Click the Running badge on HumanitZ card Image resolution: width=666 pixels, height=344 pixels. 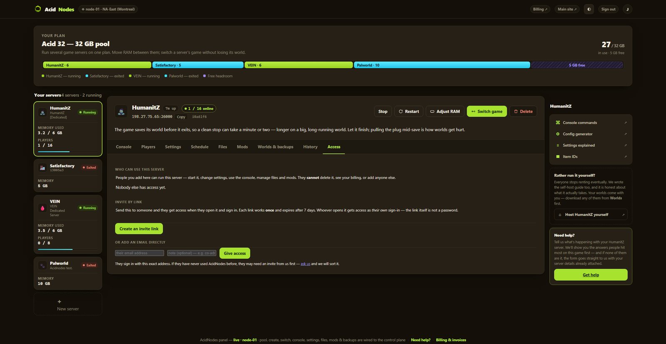(x=87, y=112)
